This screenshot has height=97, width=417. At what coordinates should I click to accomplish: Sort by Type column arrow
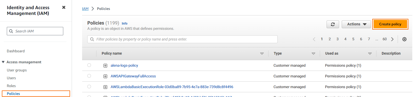(313, 54)
